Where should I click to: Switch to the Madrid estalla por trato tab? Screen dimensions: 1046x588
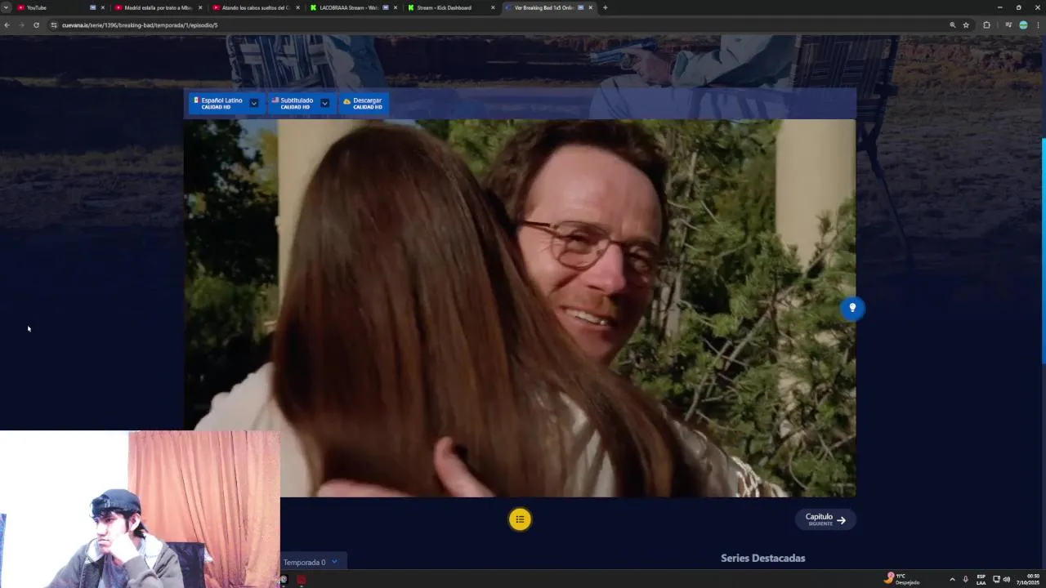pyautogui.click(x=158, y=7)
